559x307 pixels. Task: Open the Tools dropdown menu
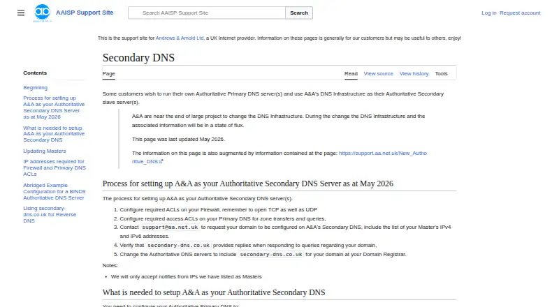coord(441,74)
